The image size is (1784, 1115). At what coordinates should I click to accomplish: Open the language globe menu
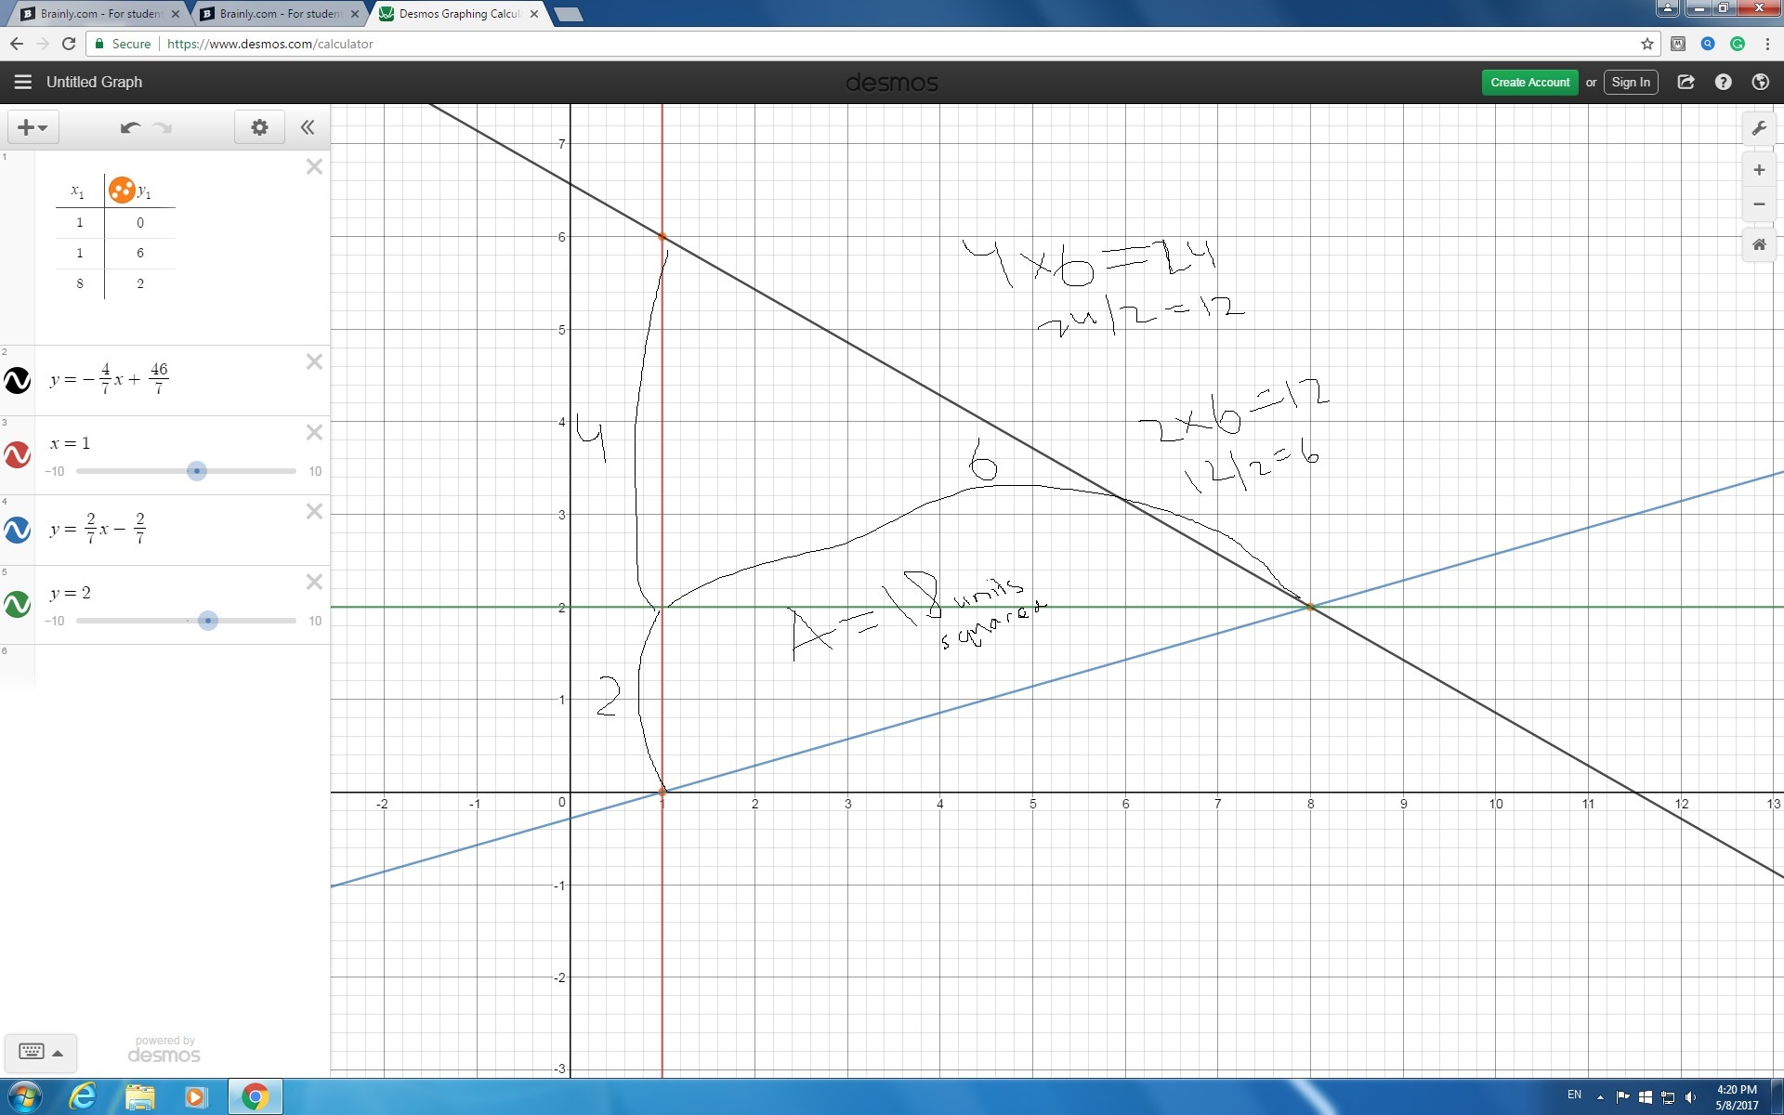[1760, 82]
